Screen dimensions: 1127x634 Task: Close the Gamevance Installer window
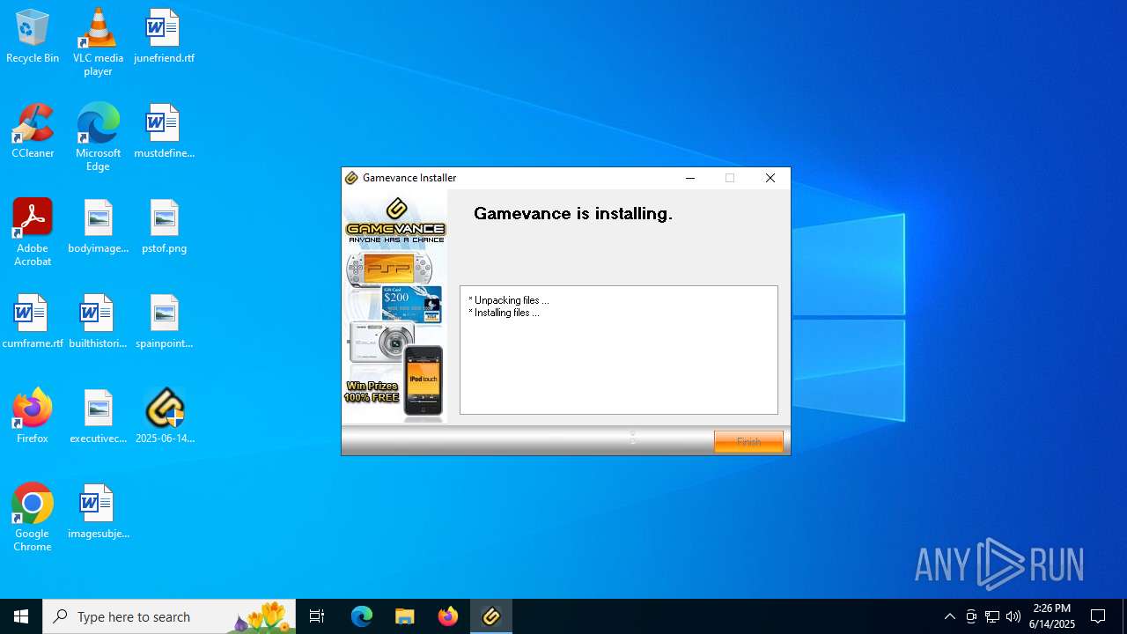coord(770,178)
